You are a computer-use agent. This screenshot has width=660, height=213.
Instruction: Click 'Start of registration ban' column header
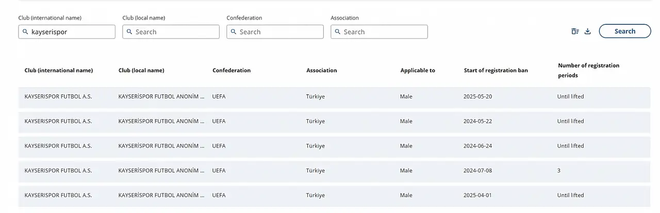[496, 71]
